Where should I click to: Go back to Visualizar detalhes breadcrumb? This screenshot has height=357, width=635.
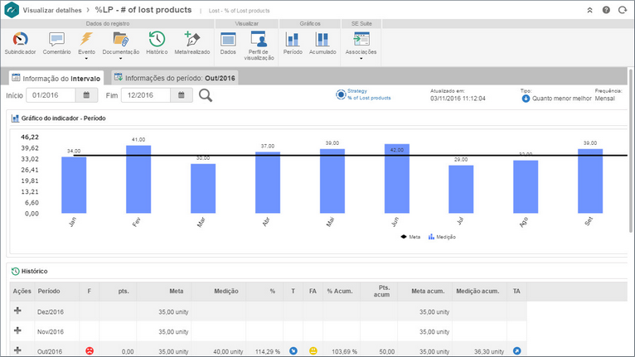pyautogui.click(x=52, y=10)
